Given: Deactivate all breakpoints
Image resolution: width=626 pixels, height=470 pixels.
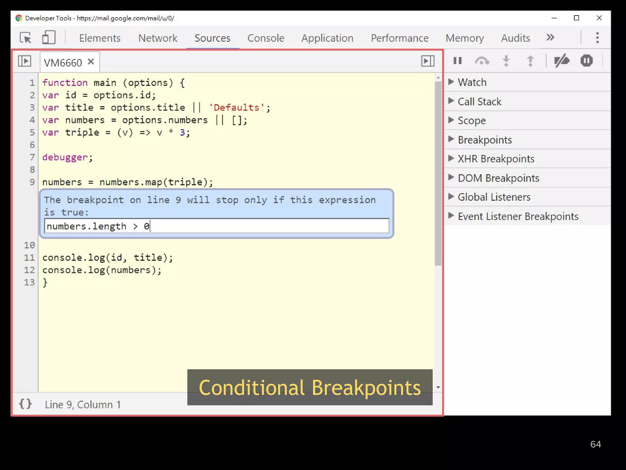Looking at the screenshot, I should tap(562, 61).
